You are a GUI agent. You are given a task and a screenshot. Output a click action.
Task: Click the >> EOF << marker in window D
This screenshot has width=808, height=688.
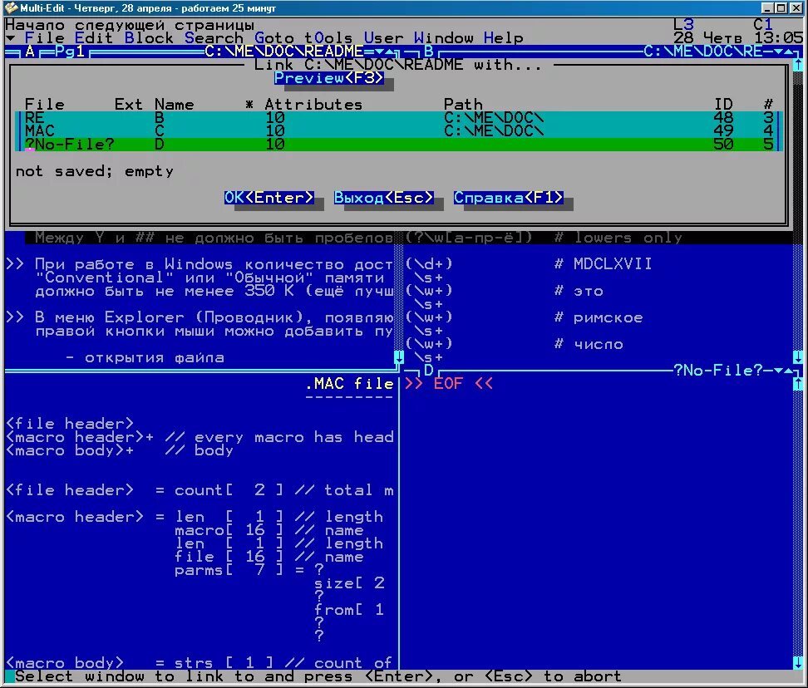click(448, 384)
